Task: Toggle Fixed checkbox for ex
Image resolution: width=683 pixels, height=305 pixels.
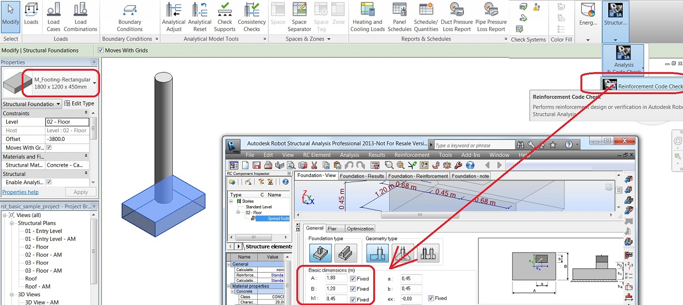Action: pyautogui.click(x=430, y=298)
